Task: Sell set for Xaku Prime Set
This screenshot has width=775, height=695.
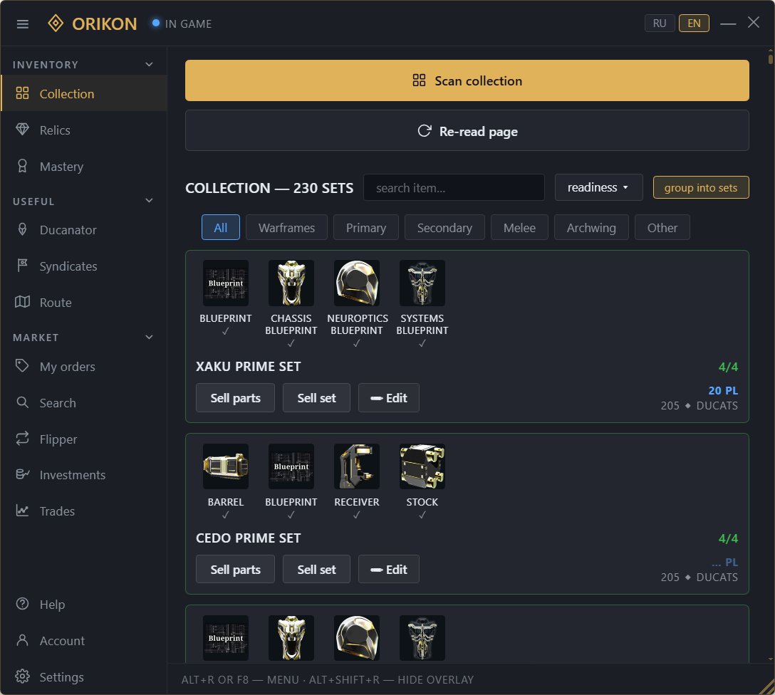Action: coord(316,397)
